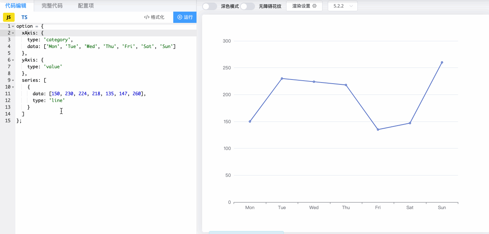Viewport: 489px width, 234px height.
Task: Collapse xAxis block fold arrow on line 2
Action: tap(13, 33)
